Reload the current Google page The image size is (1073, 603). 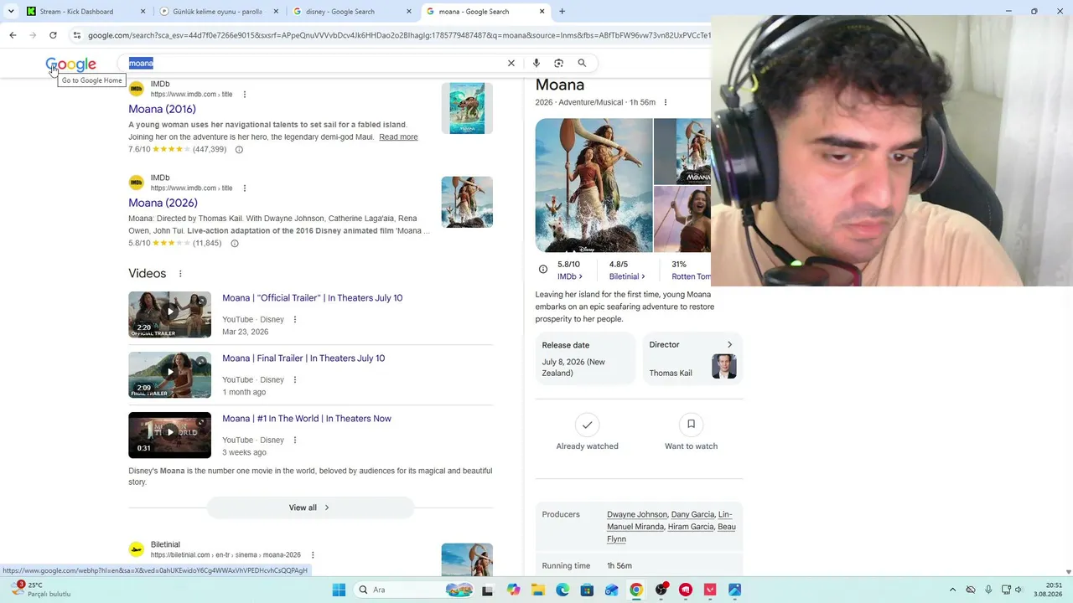[x=53, y=35]
